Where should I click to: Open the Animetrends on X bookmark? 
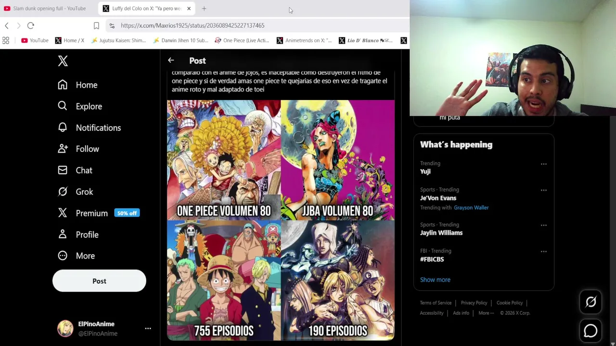pyautogui.click(x=304, y=40)
